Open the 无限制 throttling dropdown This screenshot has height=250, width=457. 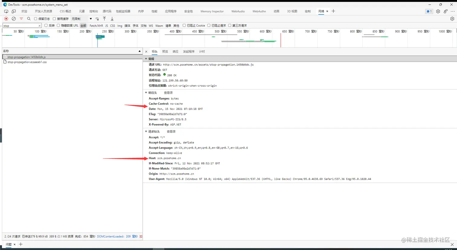(x=82, y=19)
